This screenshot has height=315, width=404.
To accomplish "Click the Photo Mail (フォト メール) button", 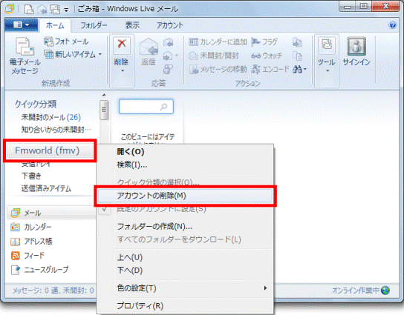I will (66, 42).
